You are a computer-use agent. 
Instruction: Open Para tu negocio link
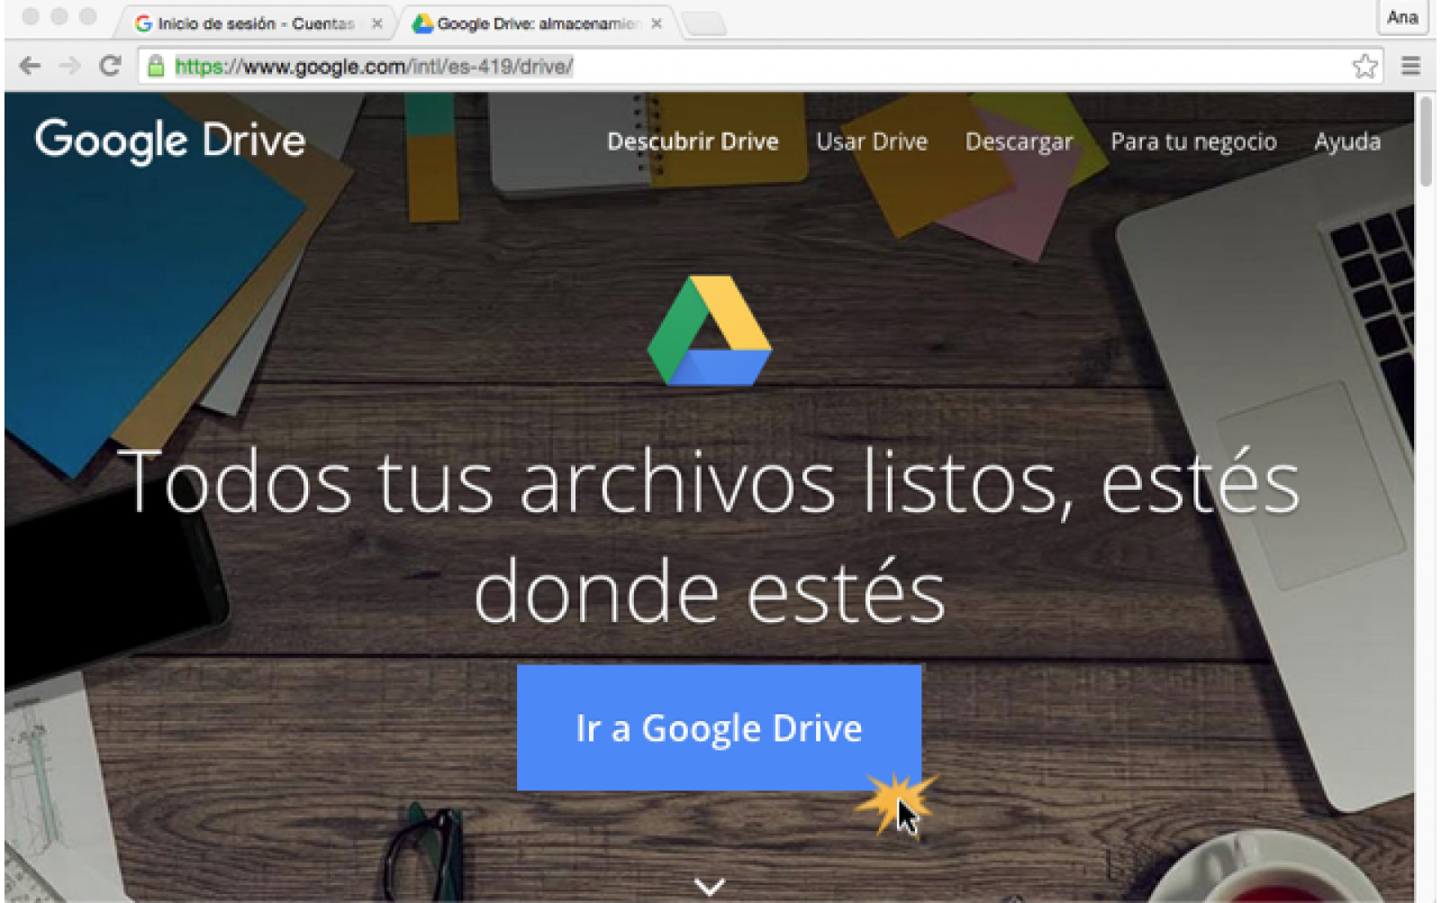point(1193,142)
